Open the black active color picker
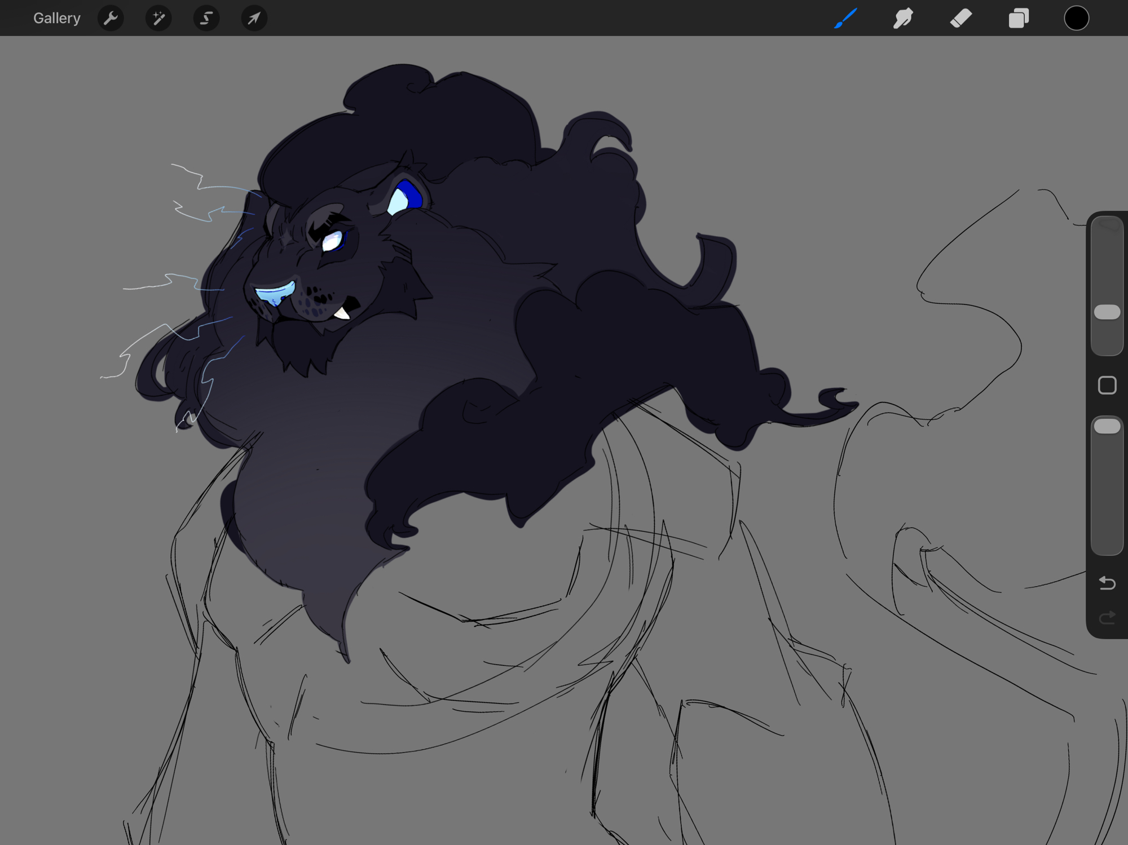Screen dimensions: 1128x845 (1076, 19)
